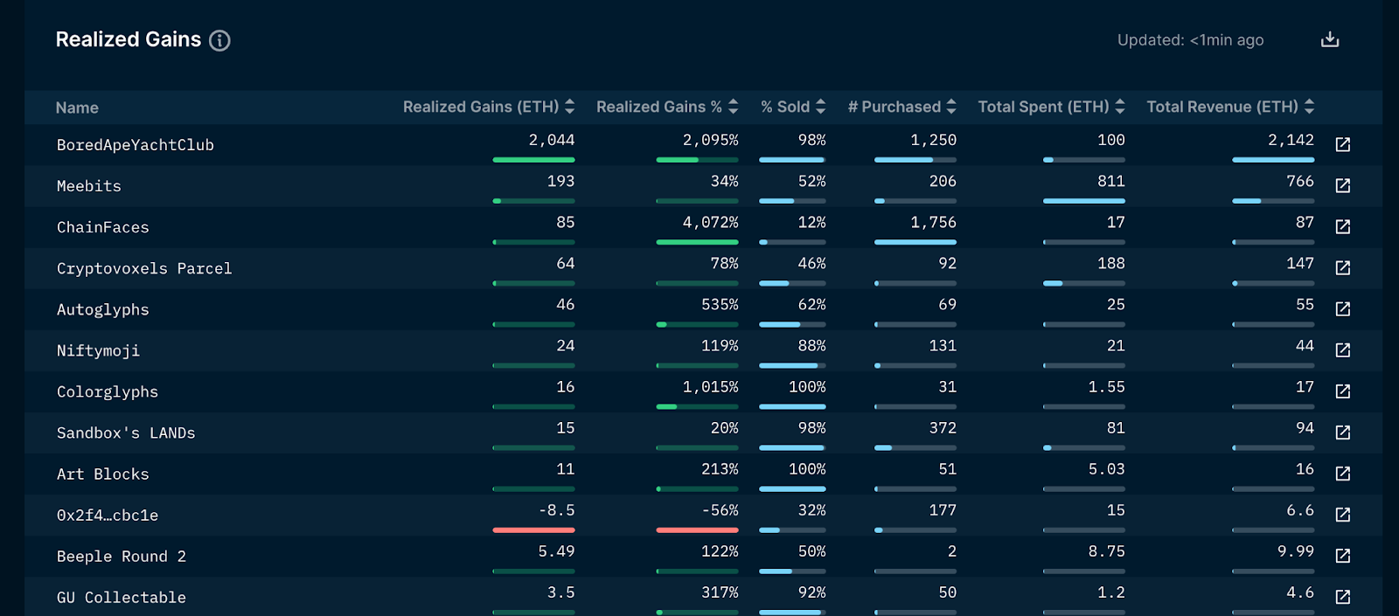Select the GU Collectable collection name
The image size is (1399, 616).
122,597
